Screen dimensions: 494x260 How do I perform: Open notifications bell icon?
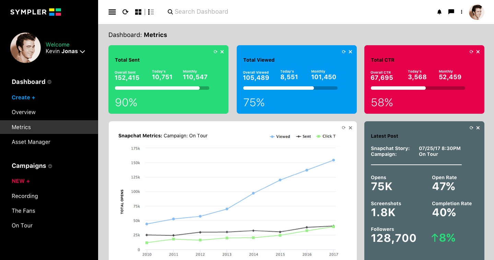point(439,12)
